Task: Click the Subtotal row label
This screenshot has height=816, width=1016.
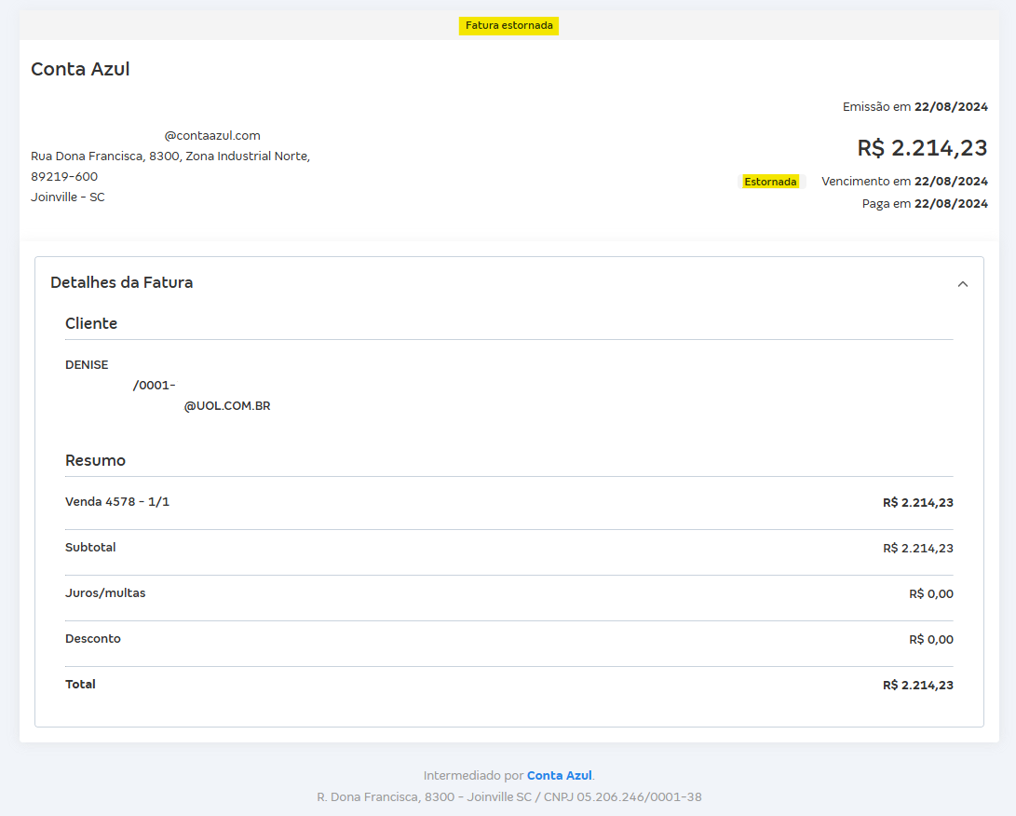Action: (x=90, y=548)
